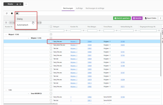Open Fibu Belegnr. link 10002
The height and width of the screenshot is (105, 163).
tap(89, 48)
